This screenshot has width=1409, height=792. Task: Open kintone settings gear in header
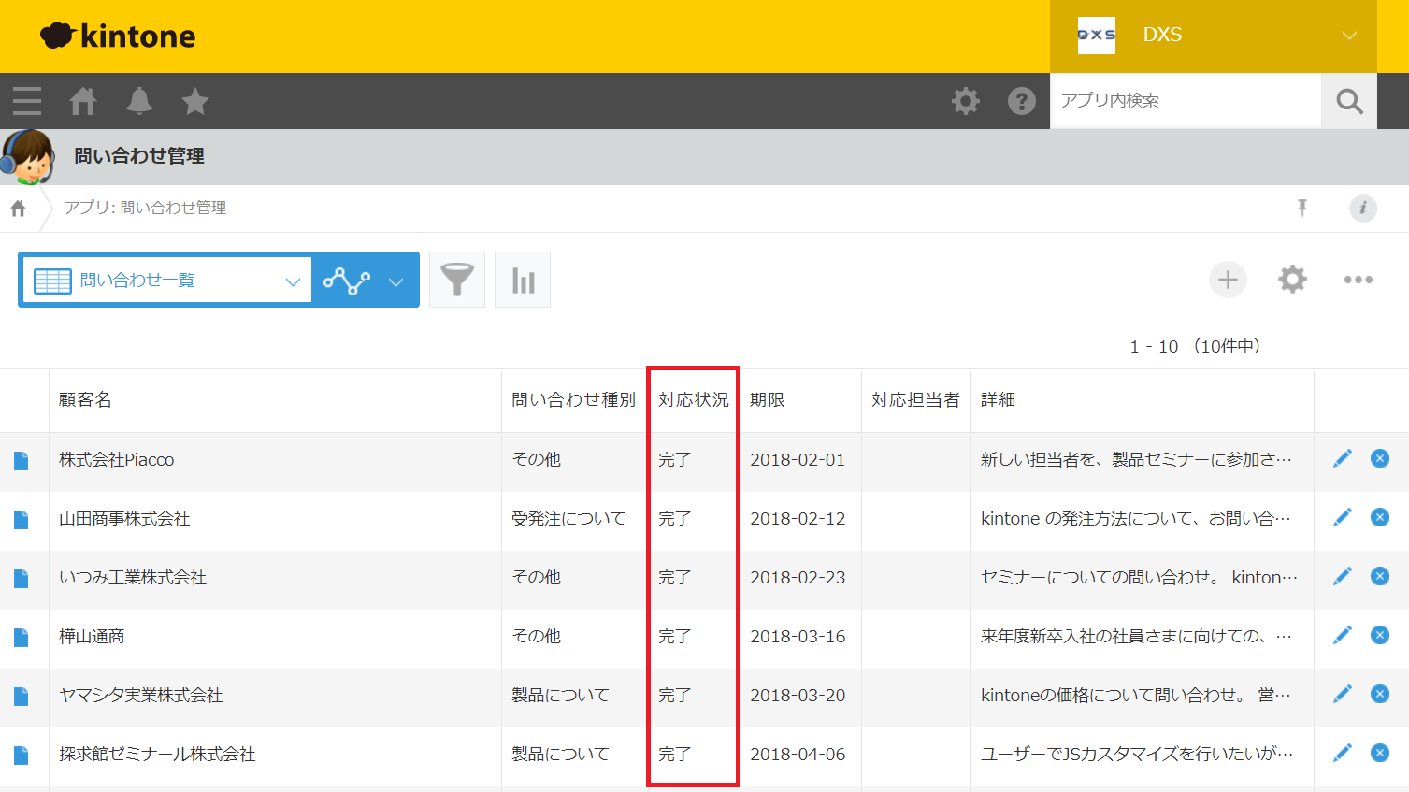click(x=966, y=101)
